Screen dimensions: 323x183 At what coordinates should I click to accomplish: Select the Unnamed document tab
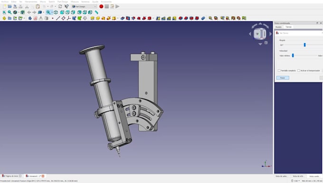(35, 176)
